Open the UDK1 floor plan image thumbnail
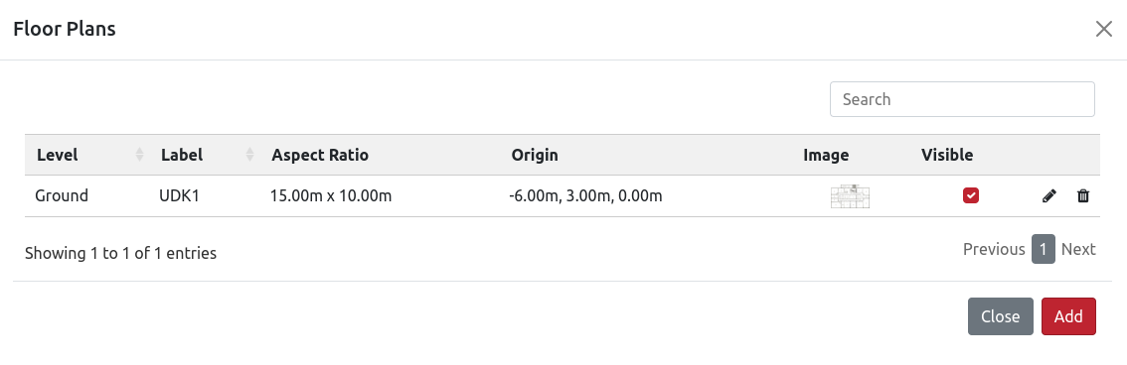Image resolution: width=1127 pixels, height=365 pixels. [851, 196]
